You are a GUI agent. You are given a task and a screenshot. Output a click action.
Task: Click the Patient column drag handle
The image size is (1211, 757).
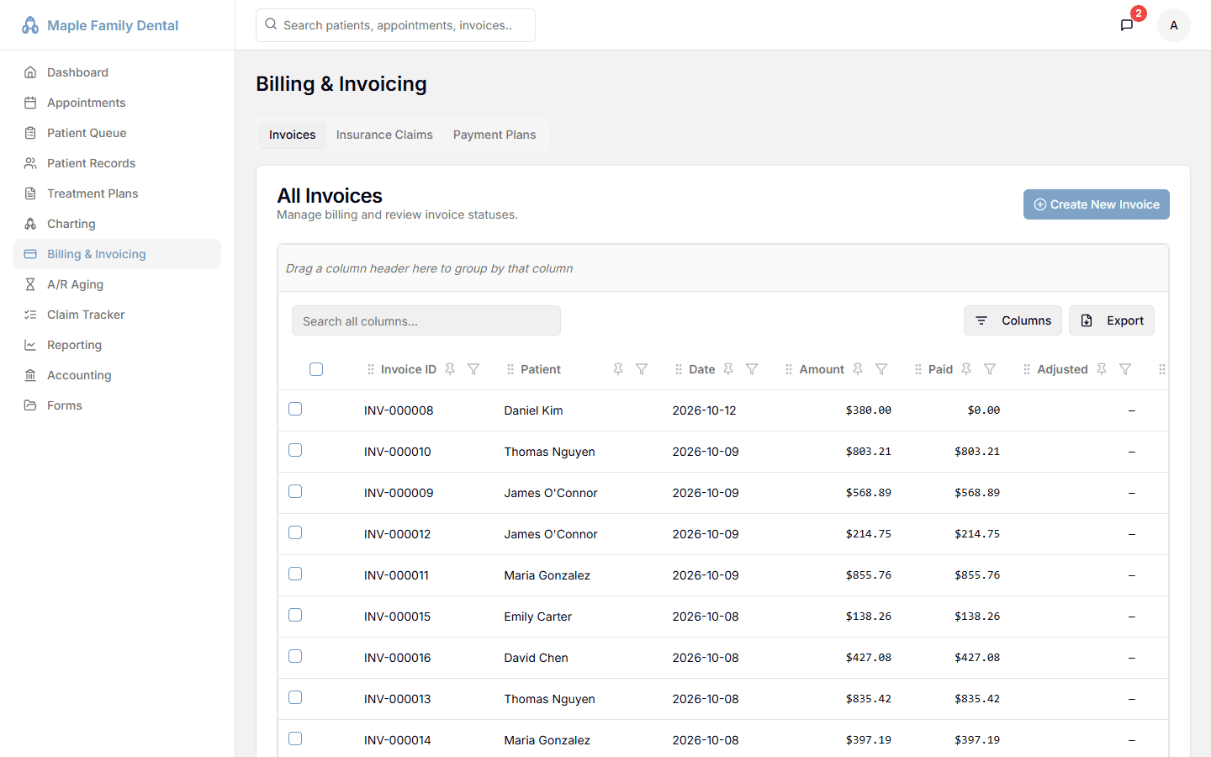tap(510, 369)
